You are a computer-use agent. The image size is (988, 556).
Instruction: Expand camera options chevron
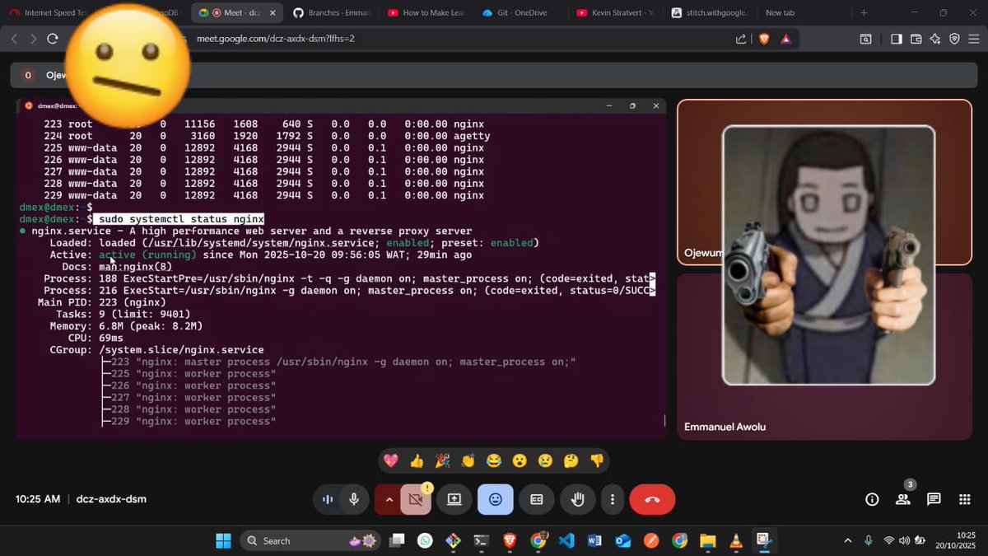pyautogui.click(x=389, y=499)
